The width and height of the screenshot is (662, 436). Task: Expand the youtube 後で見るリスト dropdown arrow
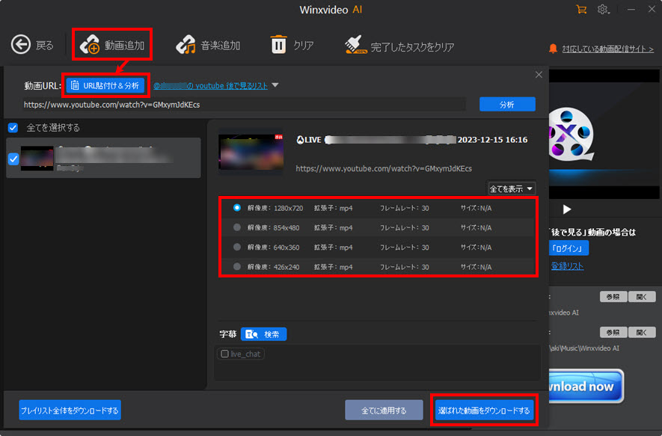(x=275, y=85)
